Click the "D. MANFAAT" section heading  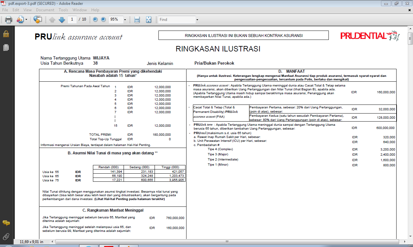point(291,71)
